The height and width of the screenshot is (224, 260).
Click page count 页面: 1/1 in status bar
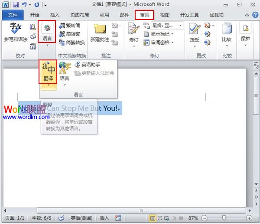[x=15, y=218]
